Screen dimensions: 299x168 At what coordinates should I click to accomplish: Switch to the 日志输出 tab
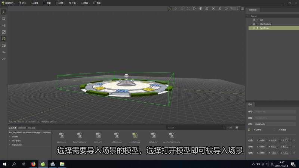click(32, 128)
